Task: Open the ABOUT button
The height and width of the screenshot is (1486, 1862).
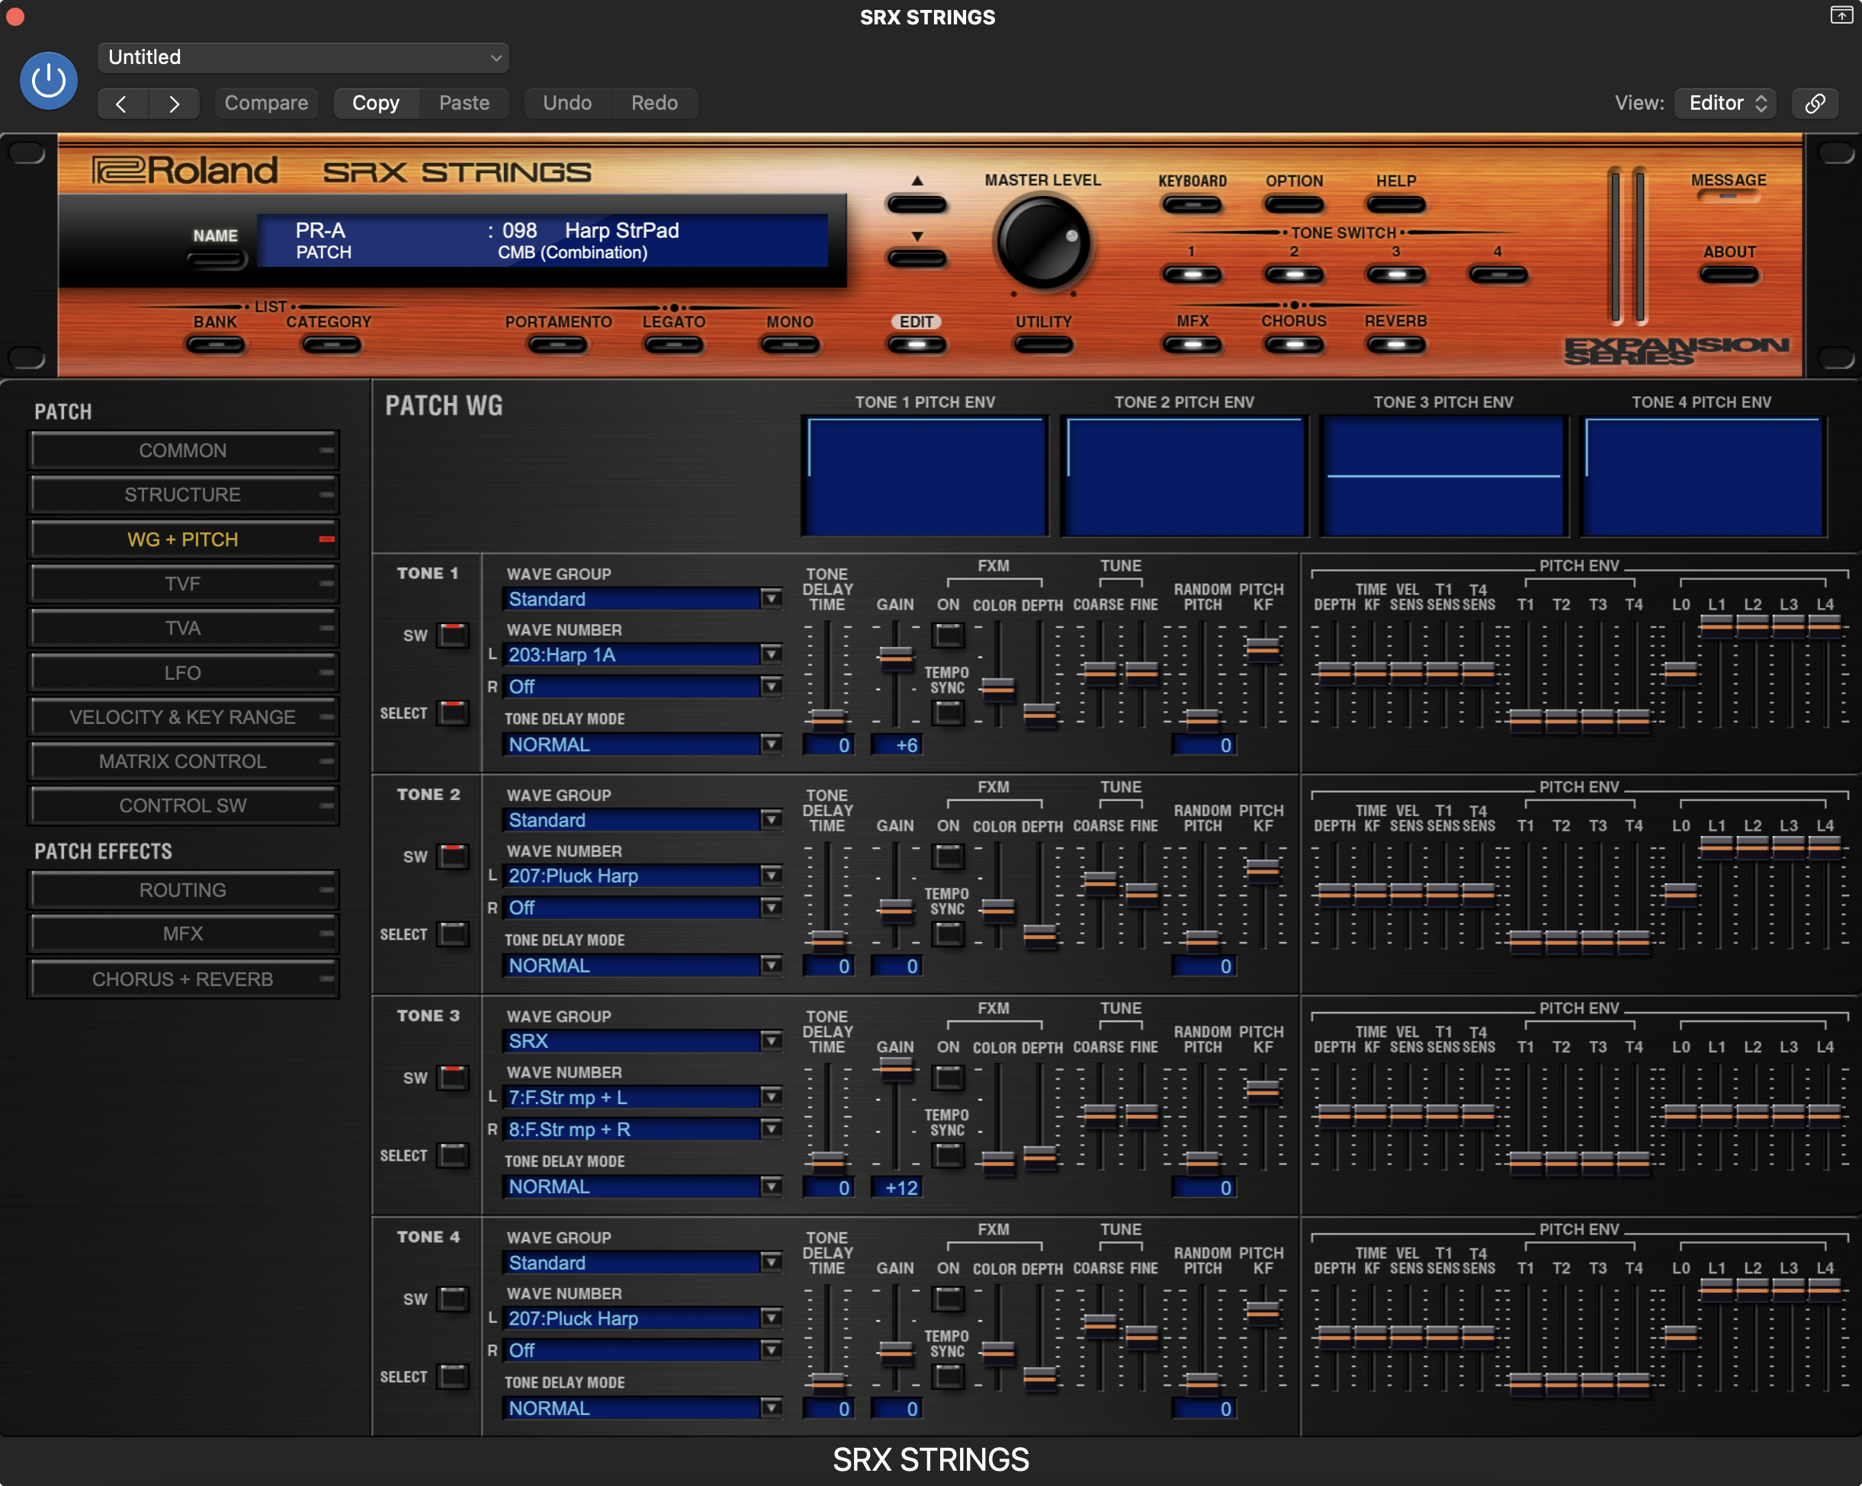Action: (1729, 275)
